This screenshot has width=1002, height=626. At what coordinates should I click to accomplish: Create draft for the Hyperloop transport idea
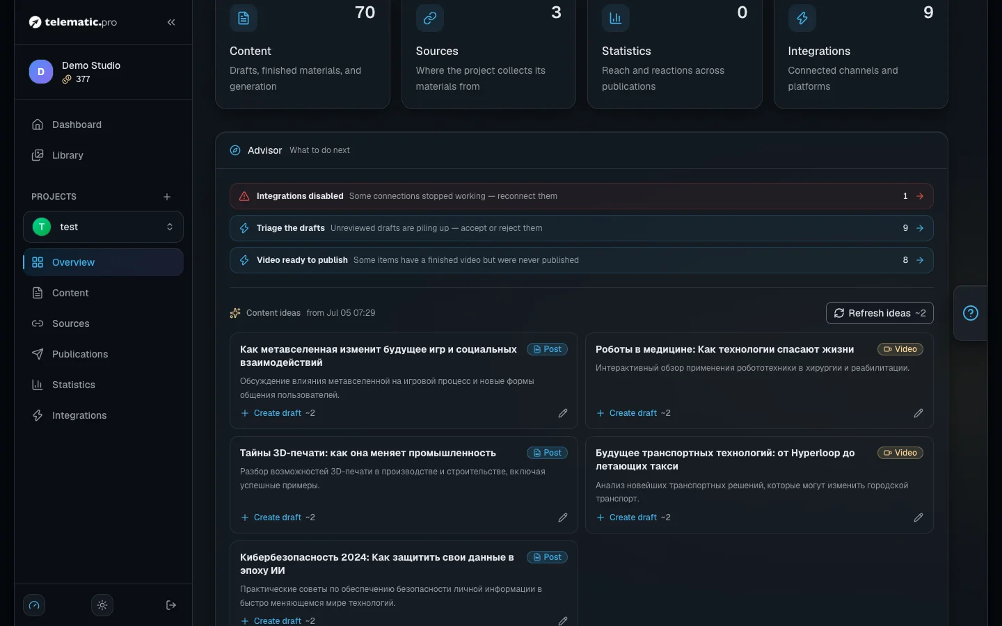point(633,517)
